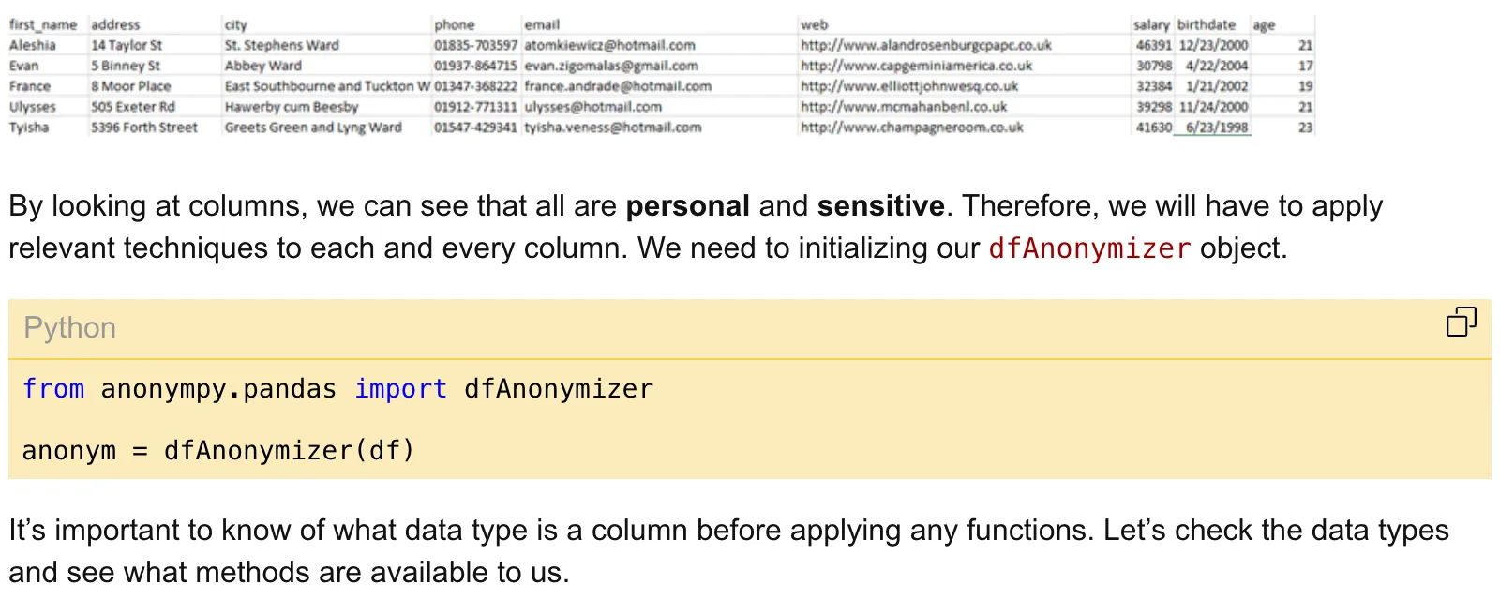Click the blue "from" keyword in code
Screen dimensions: 1500x600
pyautogui.click(x=53, y=389)
